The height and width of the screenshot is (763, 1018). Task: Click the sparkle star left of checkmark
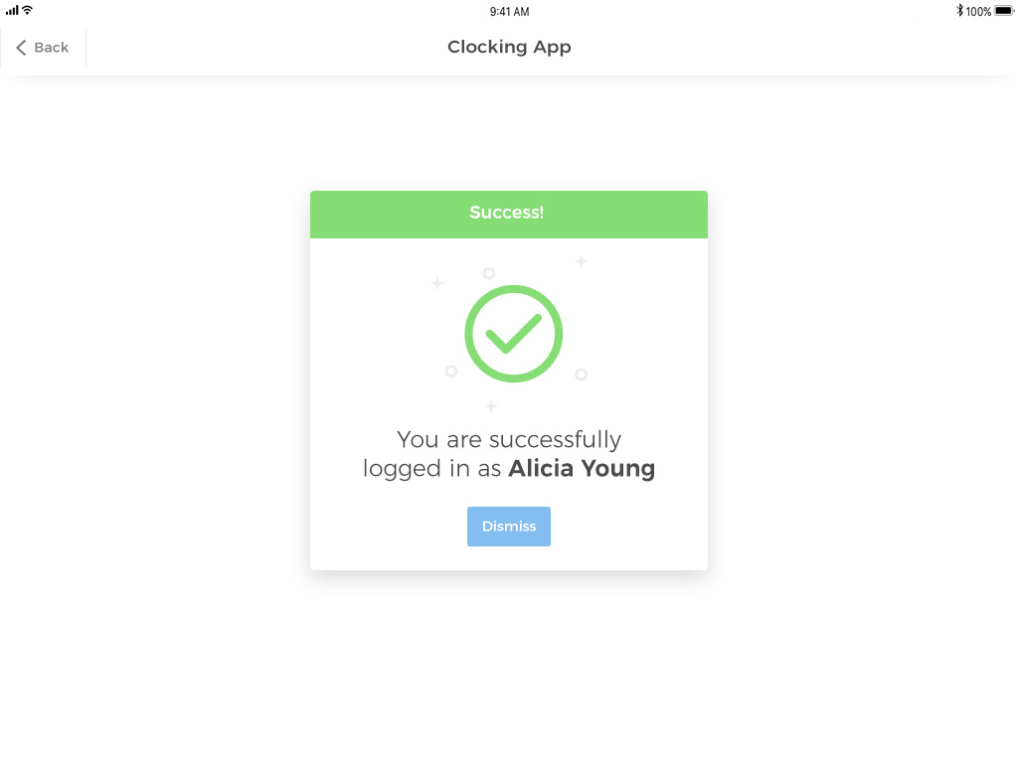pos(437,283)
